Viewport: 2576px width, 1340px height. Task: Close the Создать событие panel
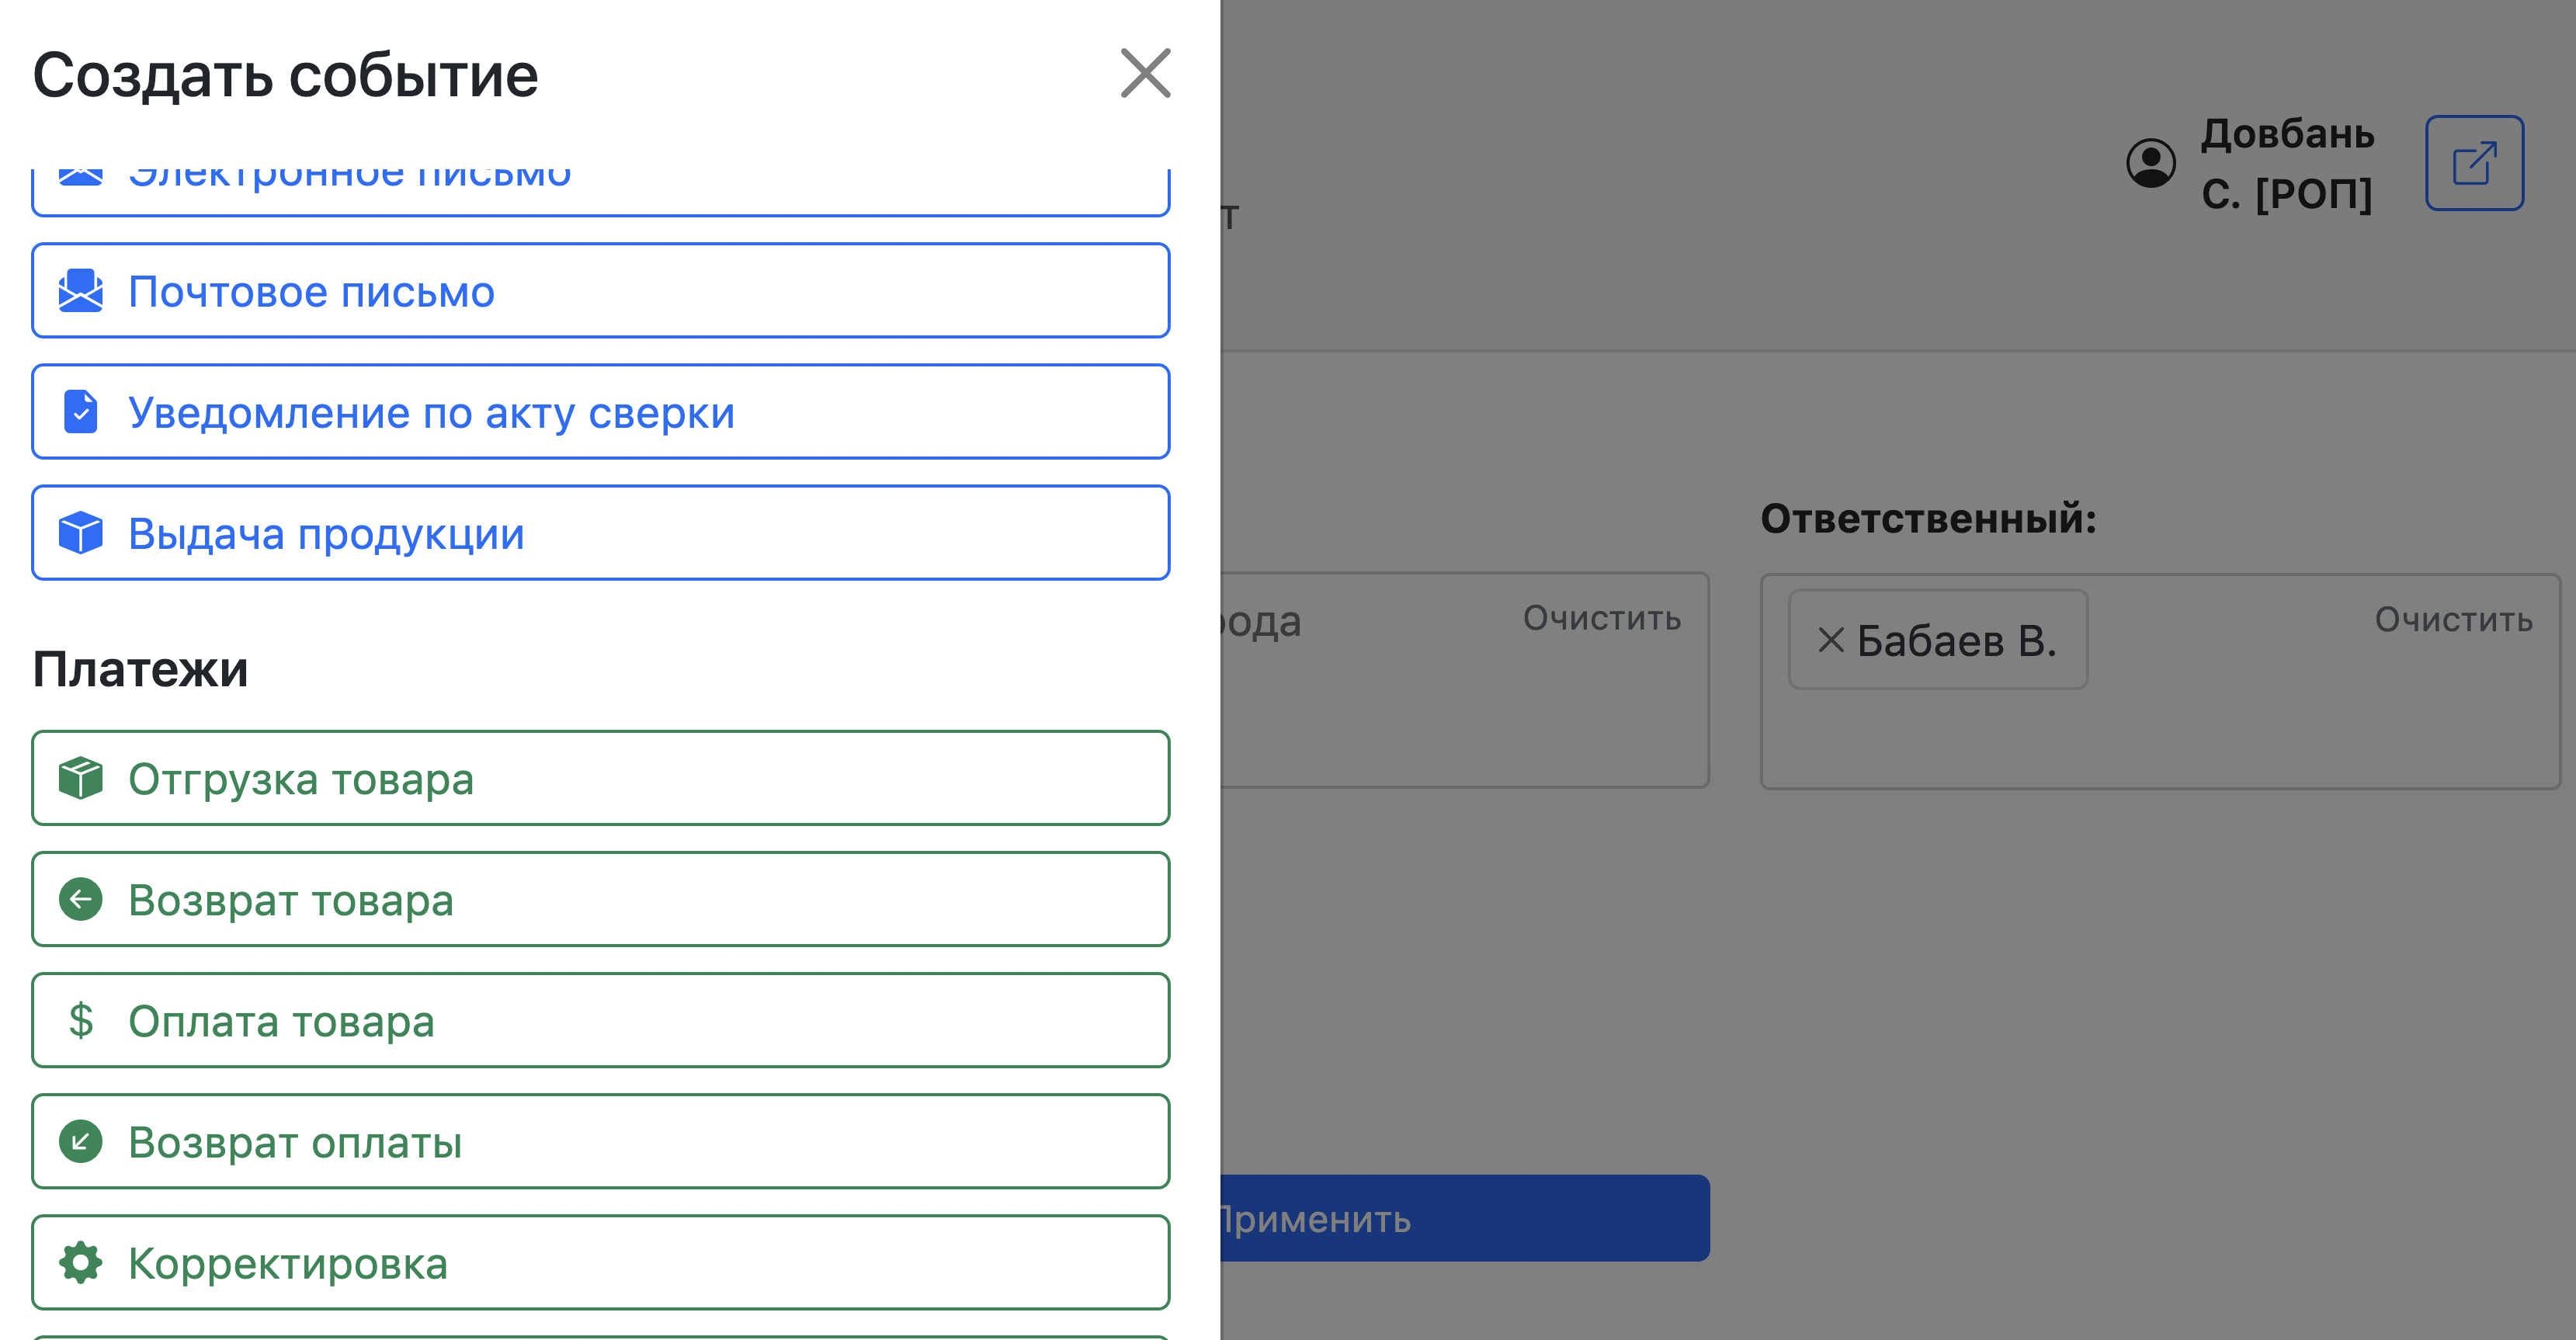[1145, 73]
